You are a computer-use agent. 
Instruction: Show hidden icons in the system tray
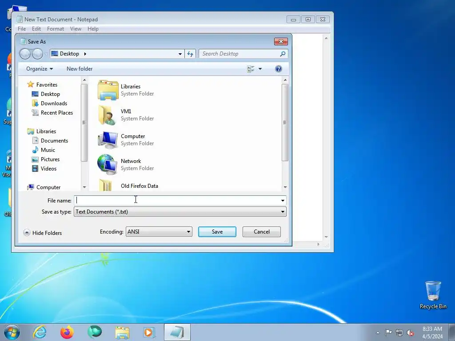tap(378, 333)
